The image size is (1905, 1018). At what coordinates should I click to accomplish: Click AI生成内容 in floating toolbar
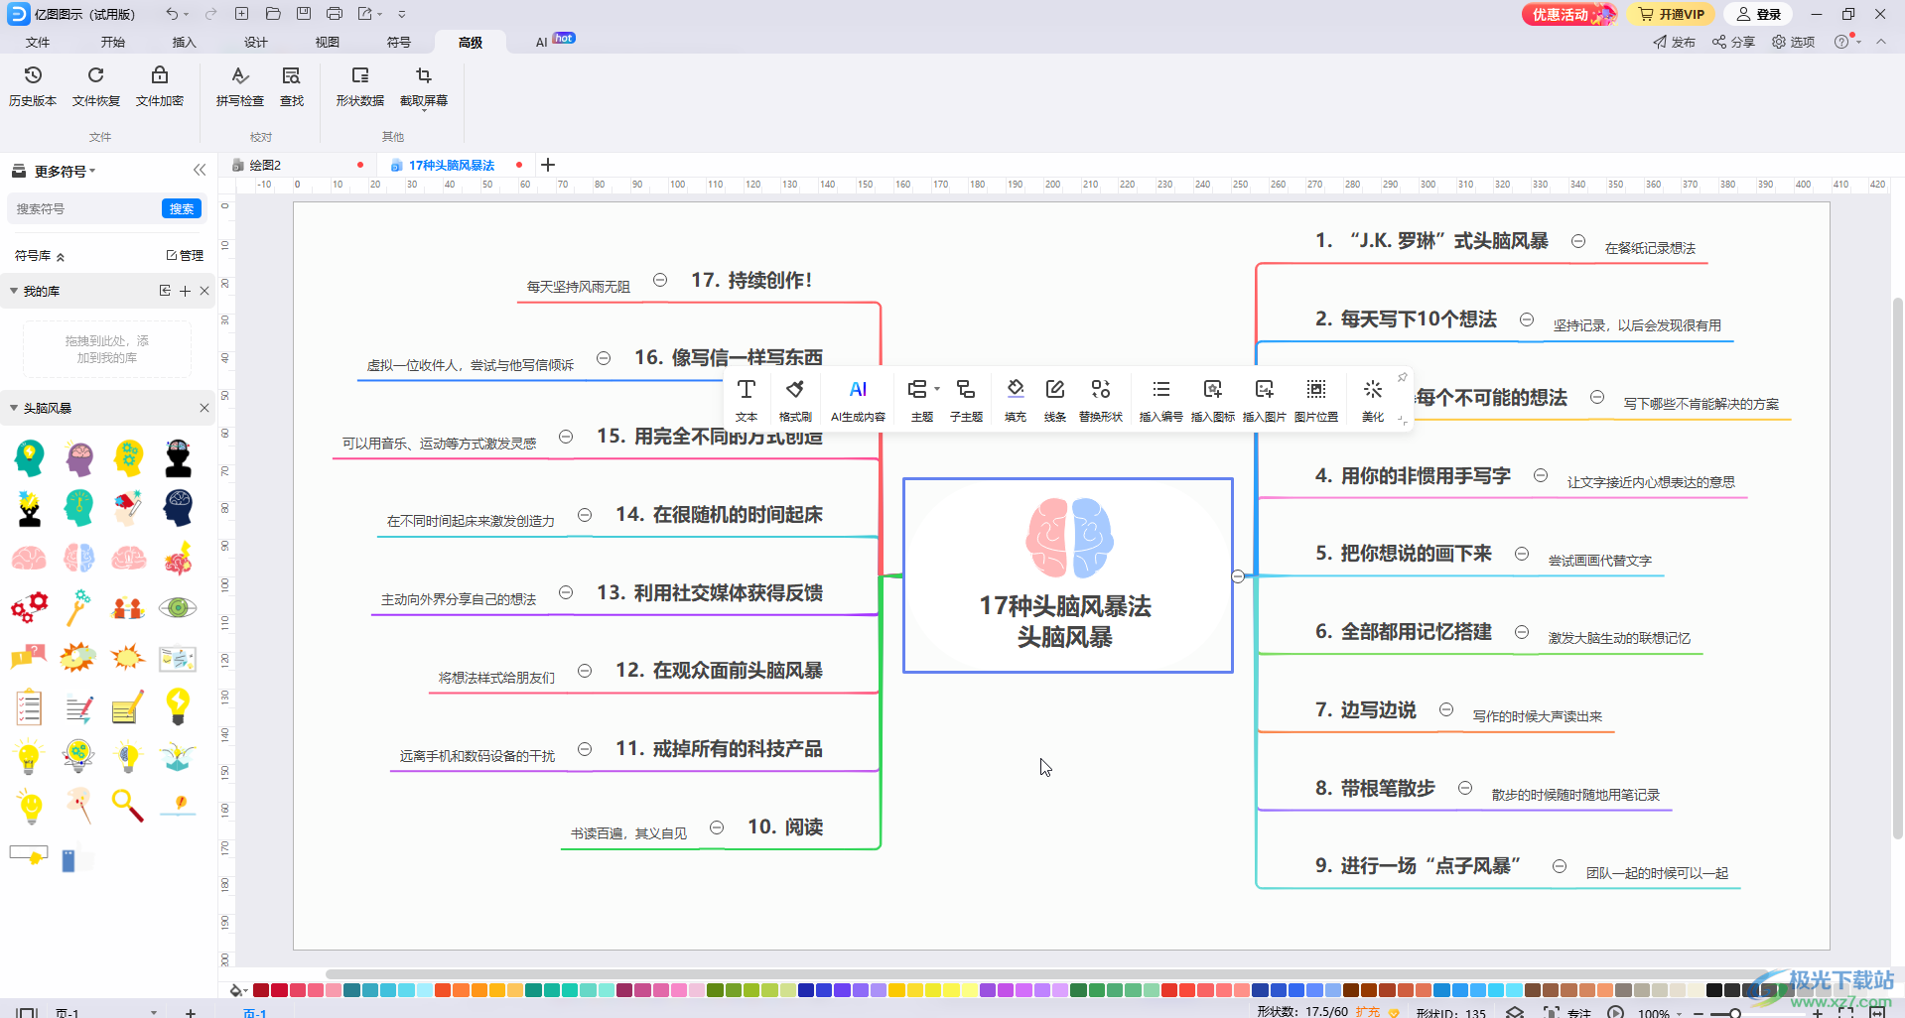(x=858, y=400)
